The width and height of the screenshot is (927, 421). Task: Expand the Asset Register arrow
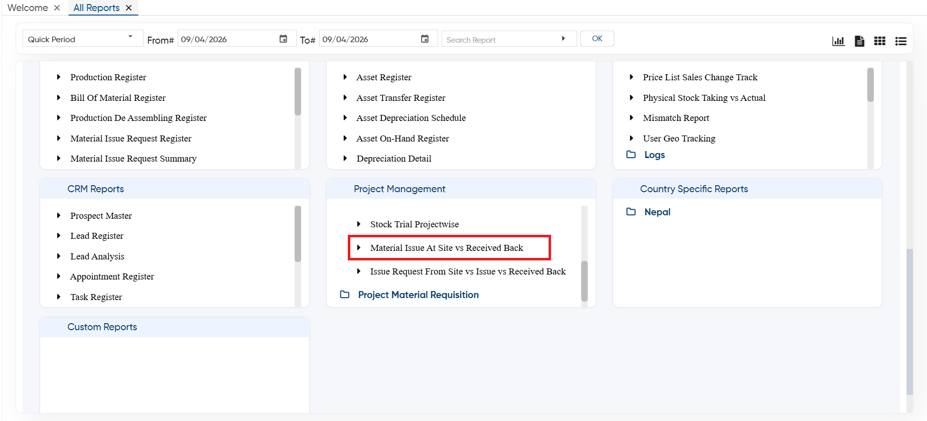tap(345, 77)
